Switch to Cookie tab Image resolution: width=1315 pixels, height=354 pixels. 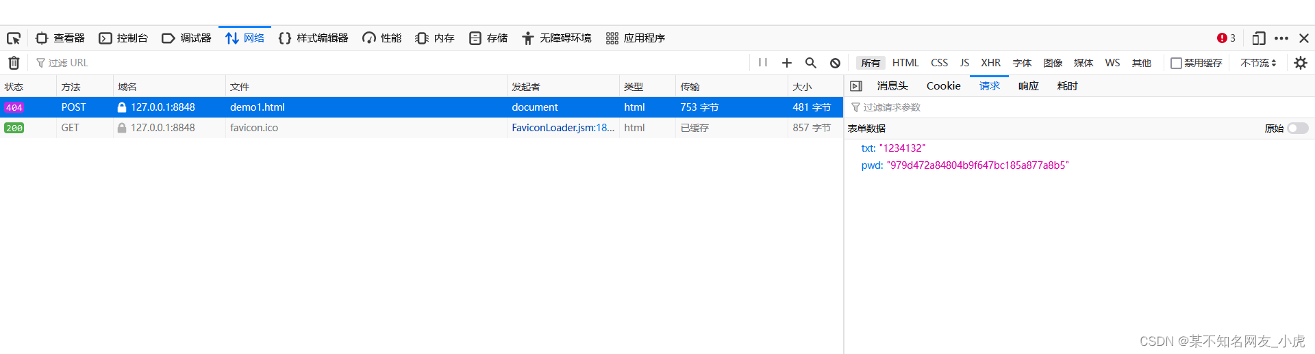coord(944,86)
